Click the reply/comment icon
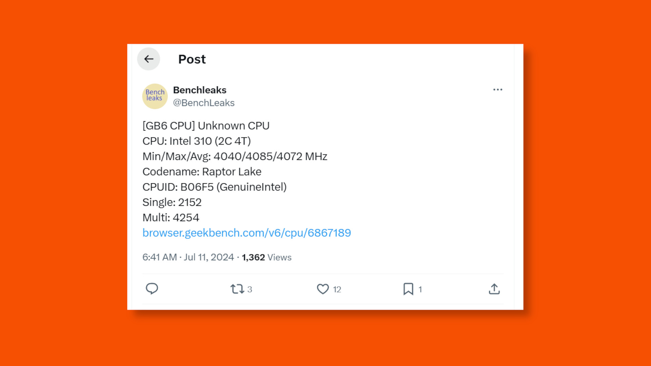Viewport: 651px width, 366px height. [x=152, y=288]
